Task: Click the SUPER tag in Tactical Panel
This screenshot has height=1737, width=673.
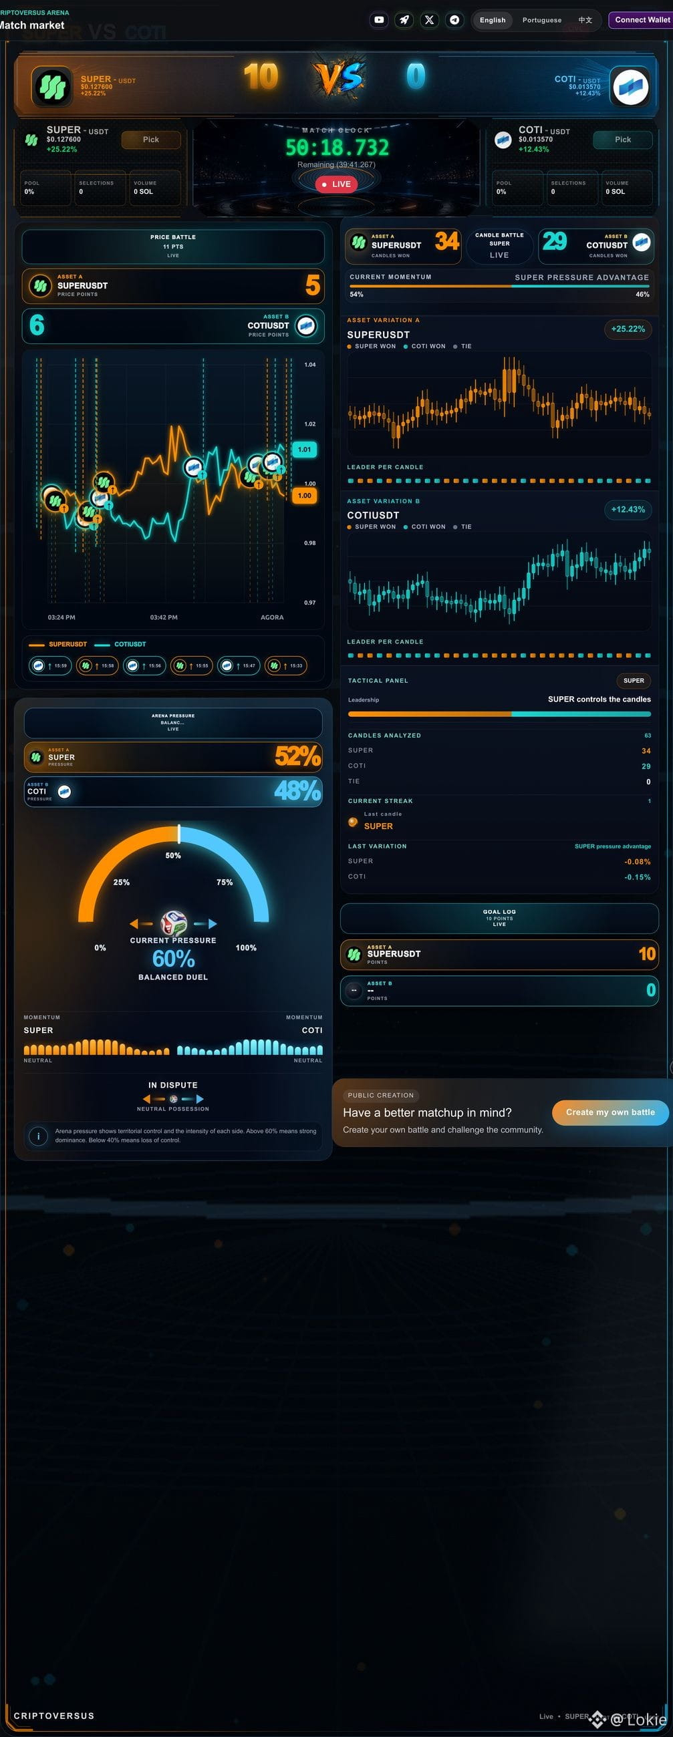Action: coord(633,680)
